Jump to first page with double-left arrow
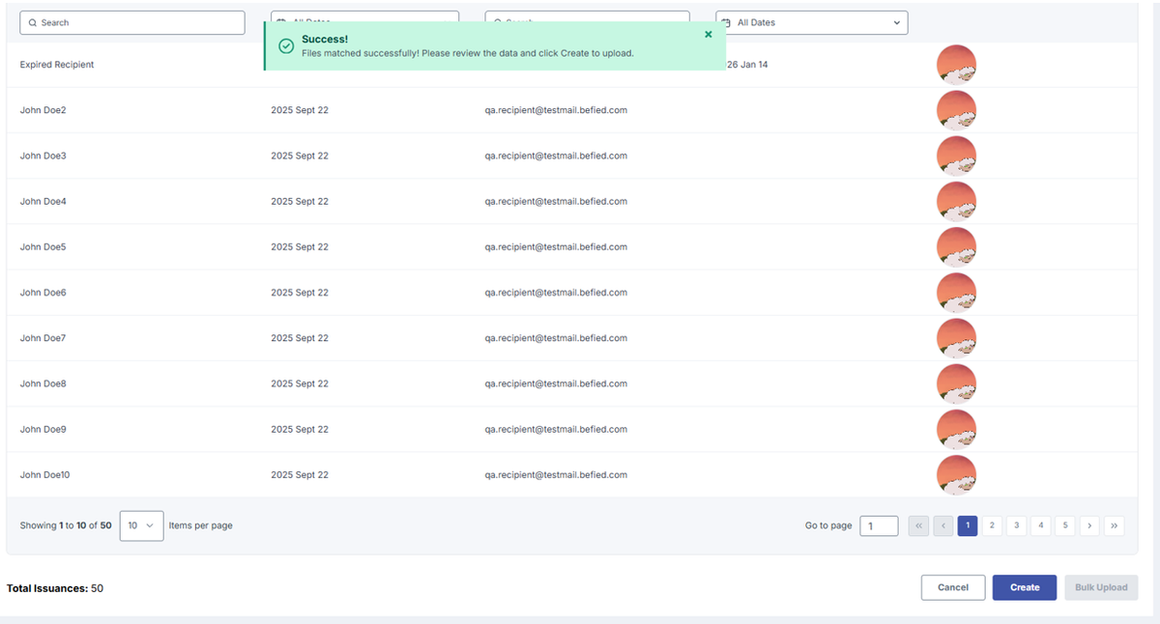 coord(919,525)
